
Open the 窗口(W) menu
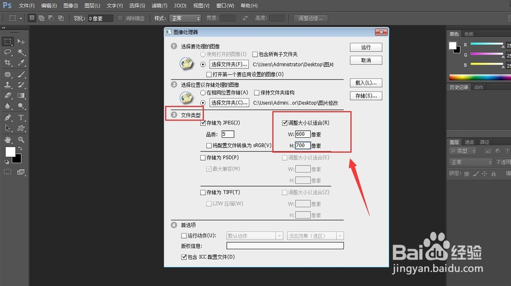tap(225, 6)
